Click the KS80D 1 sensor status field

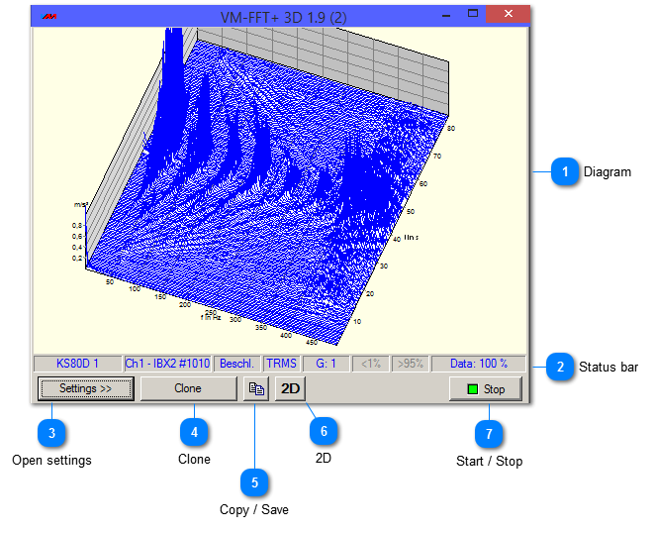click(78, 364)
